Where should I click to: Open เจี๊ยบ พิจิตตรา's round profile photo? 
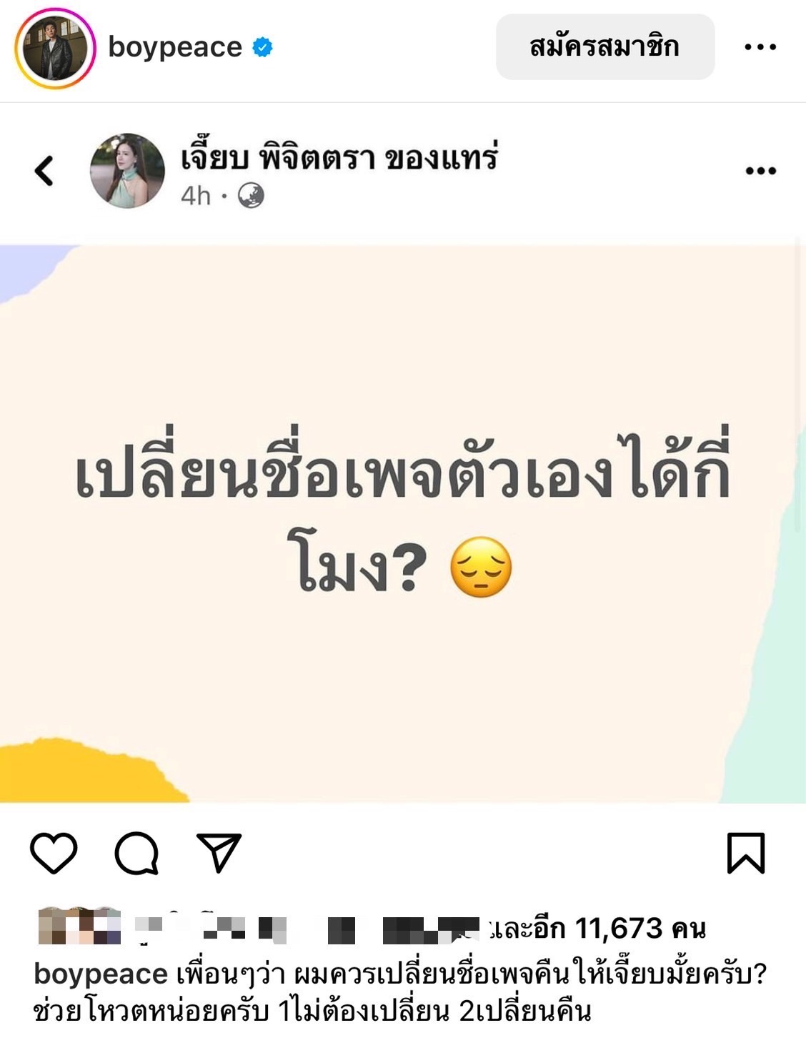pyautogui.click(x=127, y=171)
